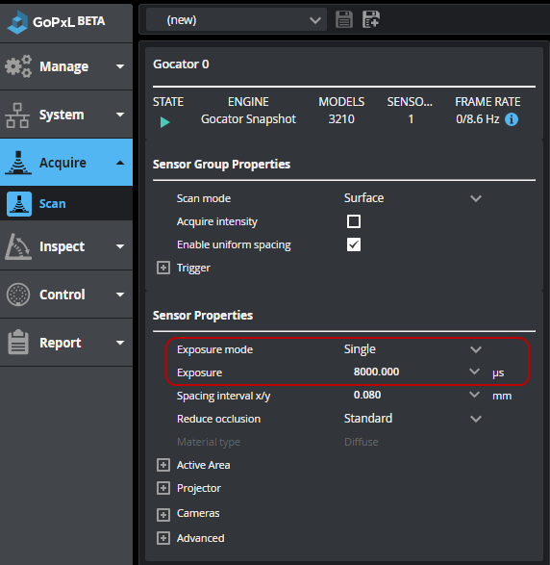Screen dimensions: 550x565
Task: Open the job selector (new) dropdown
Action: coord(237,20)
